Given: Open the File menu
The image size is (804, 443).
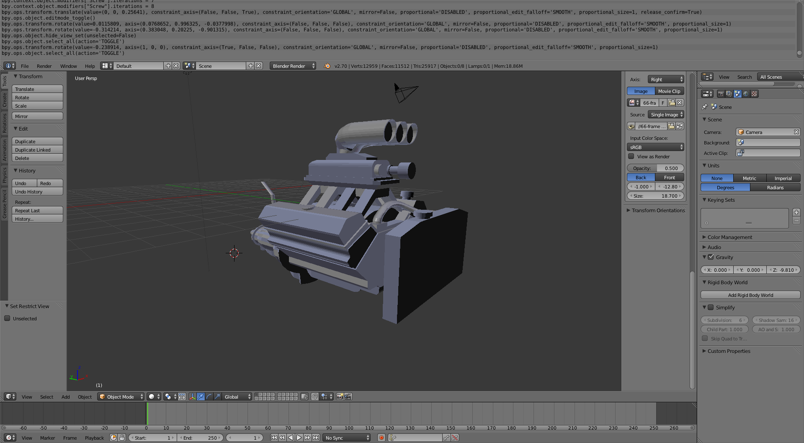Looking at the screenshot, I should [25, 66].
